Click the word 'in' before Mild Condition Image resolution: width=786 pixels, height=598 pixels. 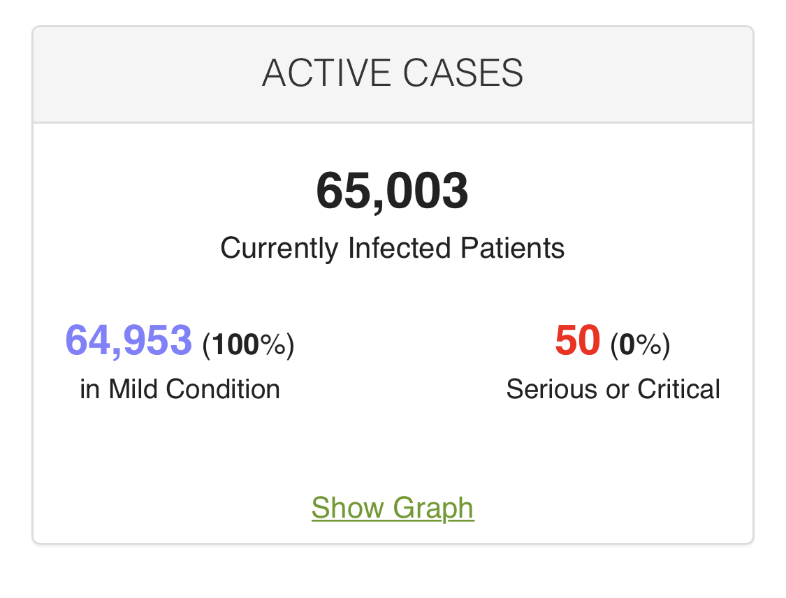pyautogui.click(x=90, y=389)
